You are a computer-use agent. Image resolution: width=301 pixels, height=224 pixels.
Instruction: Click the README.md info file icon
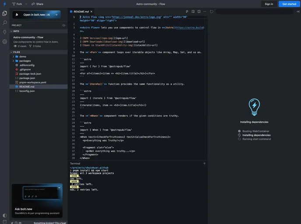pos(17,87)
